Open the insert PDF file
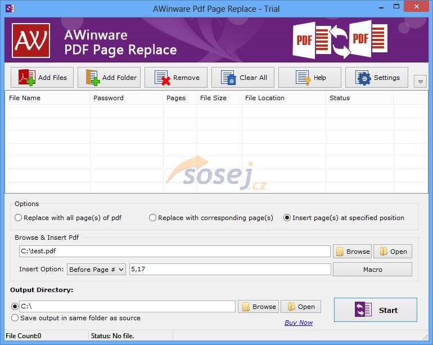 393,251
